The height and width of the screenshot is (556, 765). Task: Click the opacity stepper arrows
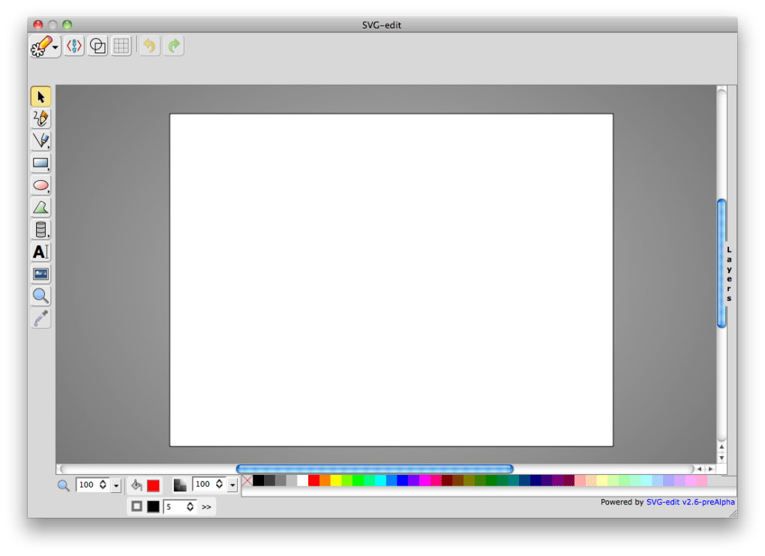pos(220,484)
